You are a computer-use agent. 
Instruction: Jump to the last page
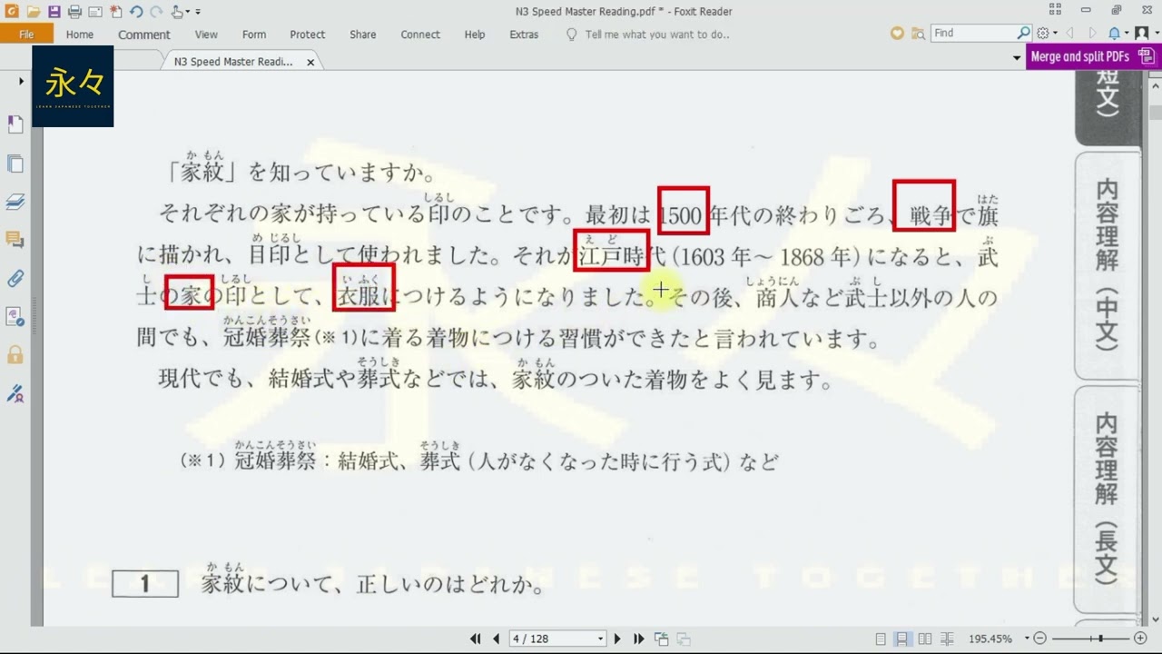click(x=639, y=639)
